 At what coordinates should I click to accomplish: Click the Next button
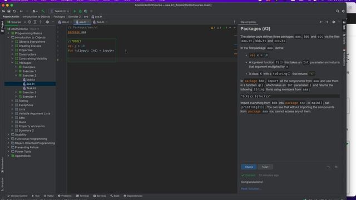[x=265, y=167]
